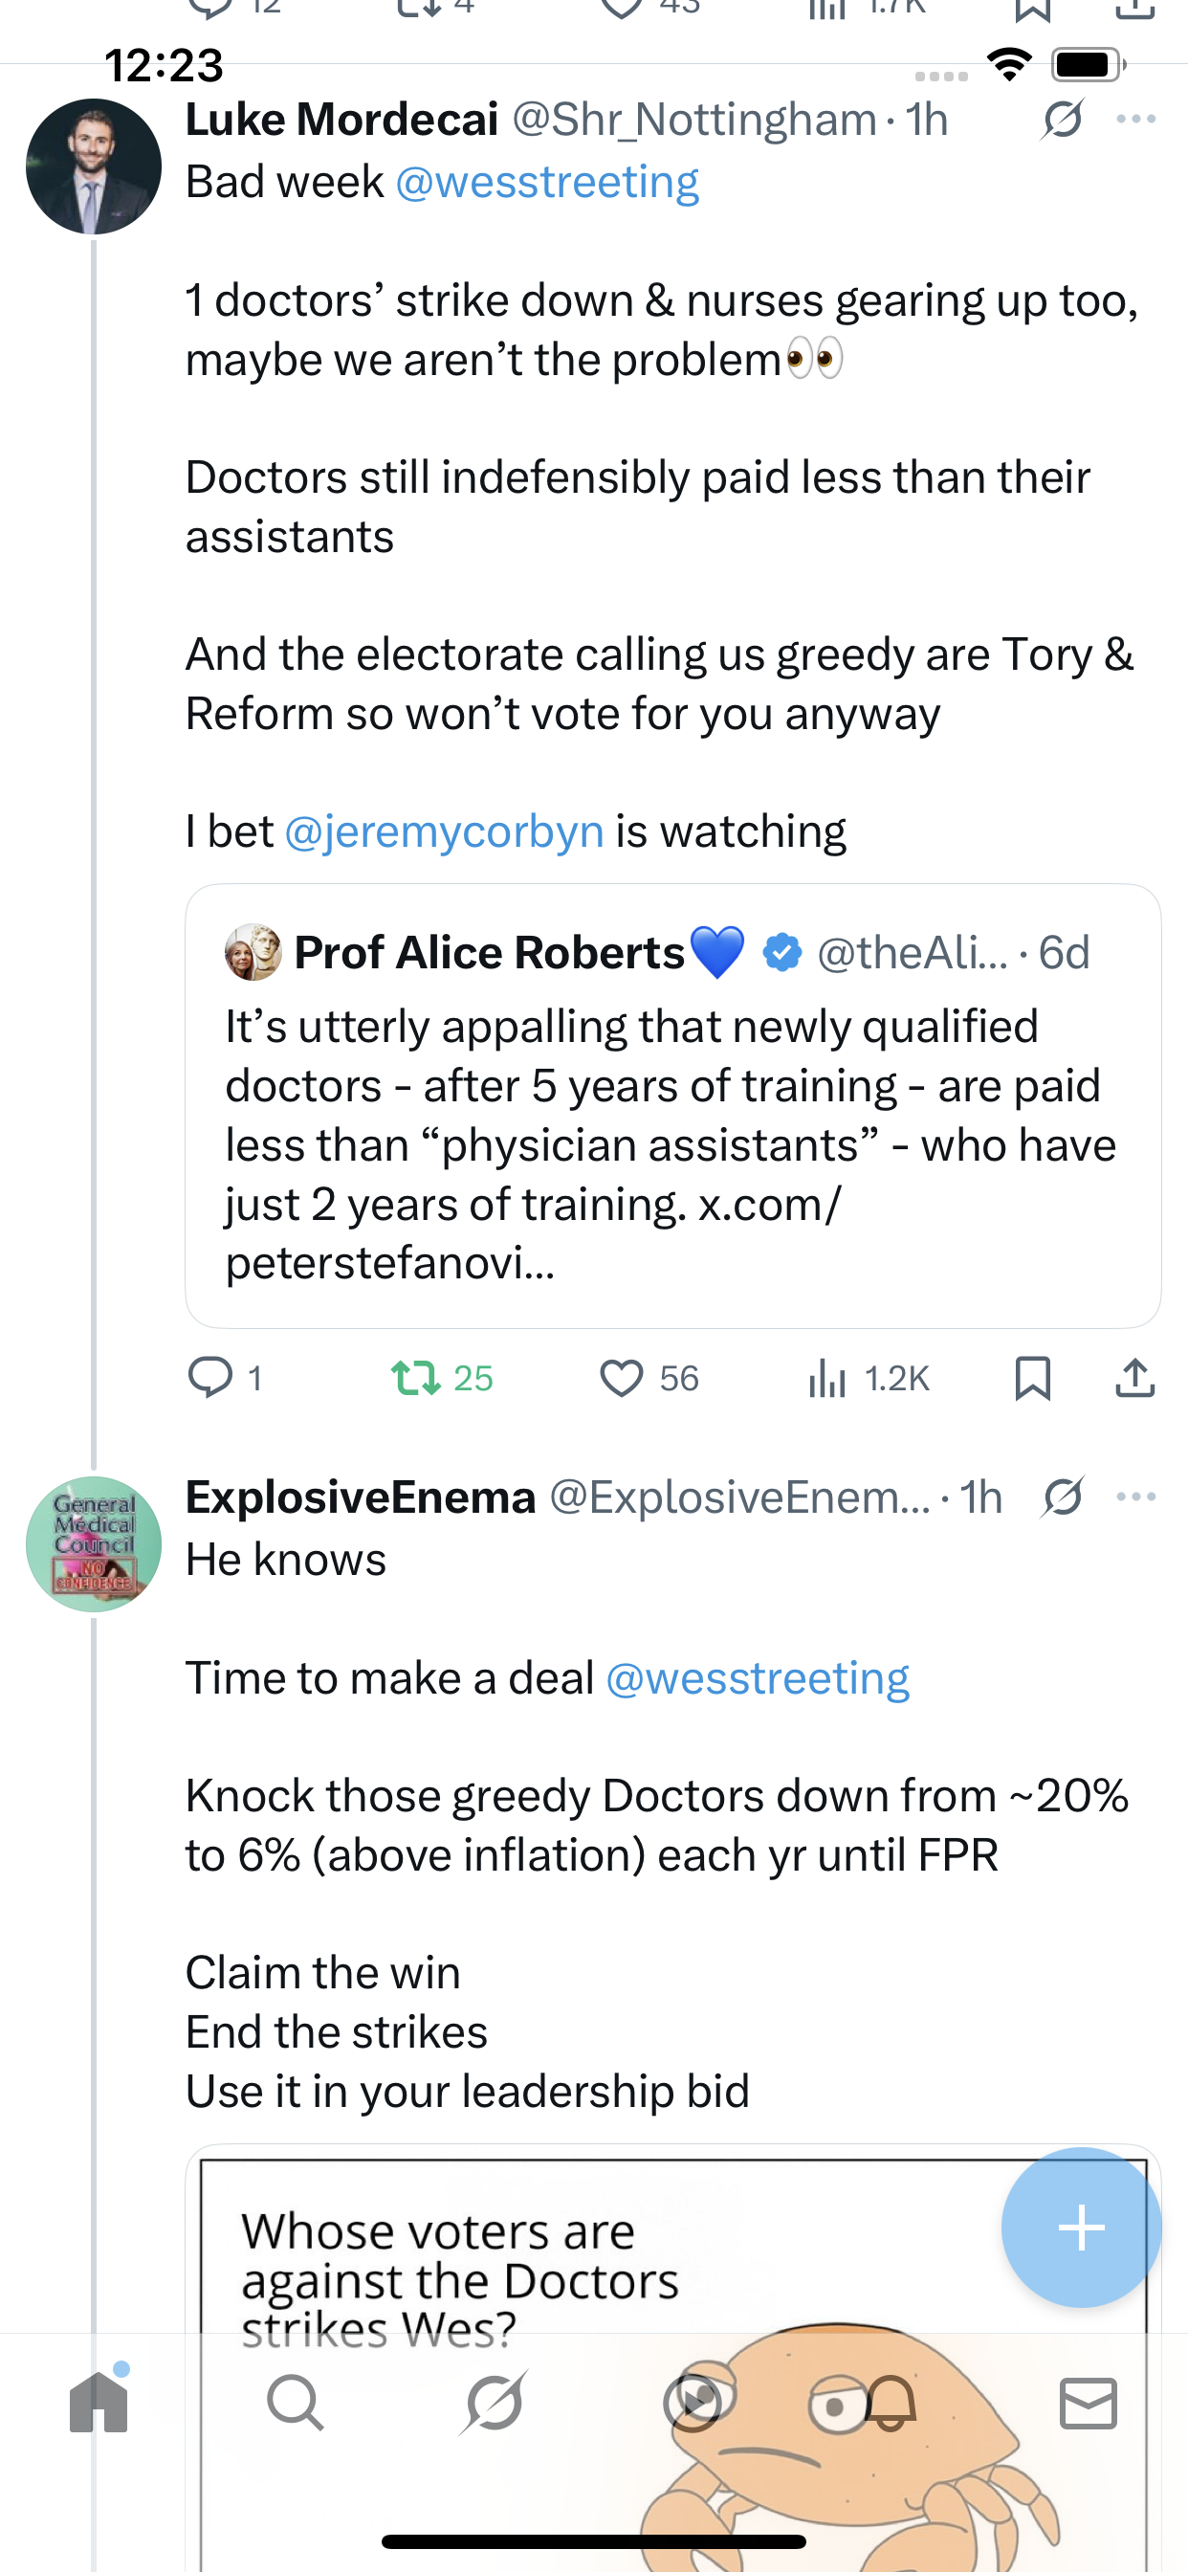Open more options for Luke Mordecai's tweet
Image resolution: width=1188 pixels, height=2572 pixels.
click(x=1136, y=119)
